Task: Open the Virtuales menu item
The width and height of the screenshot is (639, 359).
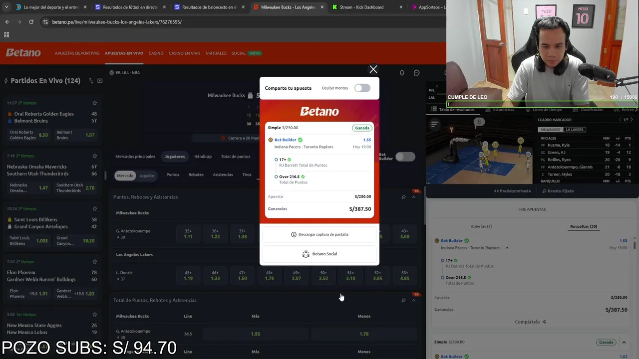Action: [x=216, y=53]
